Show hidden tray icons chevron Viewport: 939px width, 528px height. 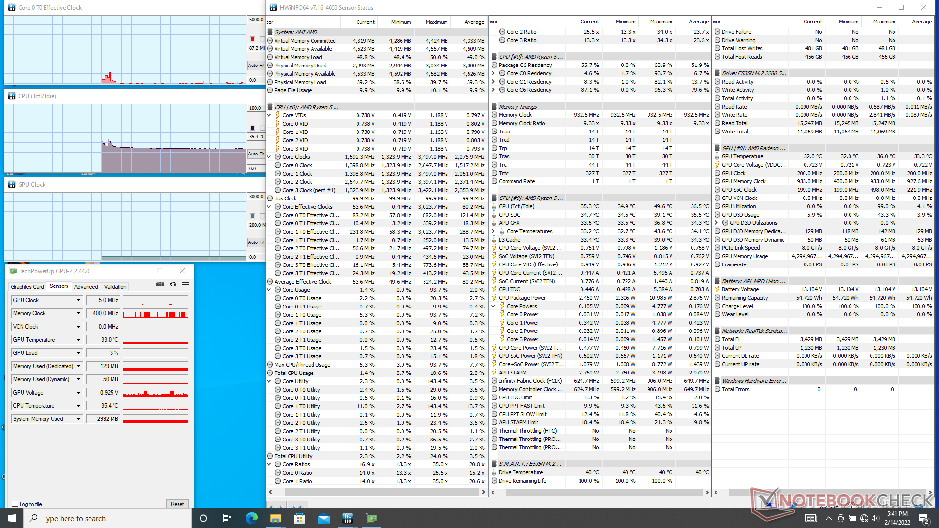[828, 518]
